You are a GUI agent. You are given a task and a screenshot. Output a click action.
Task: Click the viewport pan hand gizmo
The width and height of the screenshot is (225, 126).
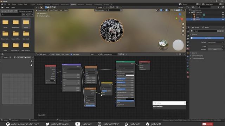[183, 28]
